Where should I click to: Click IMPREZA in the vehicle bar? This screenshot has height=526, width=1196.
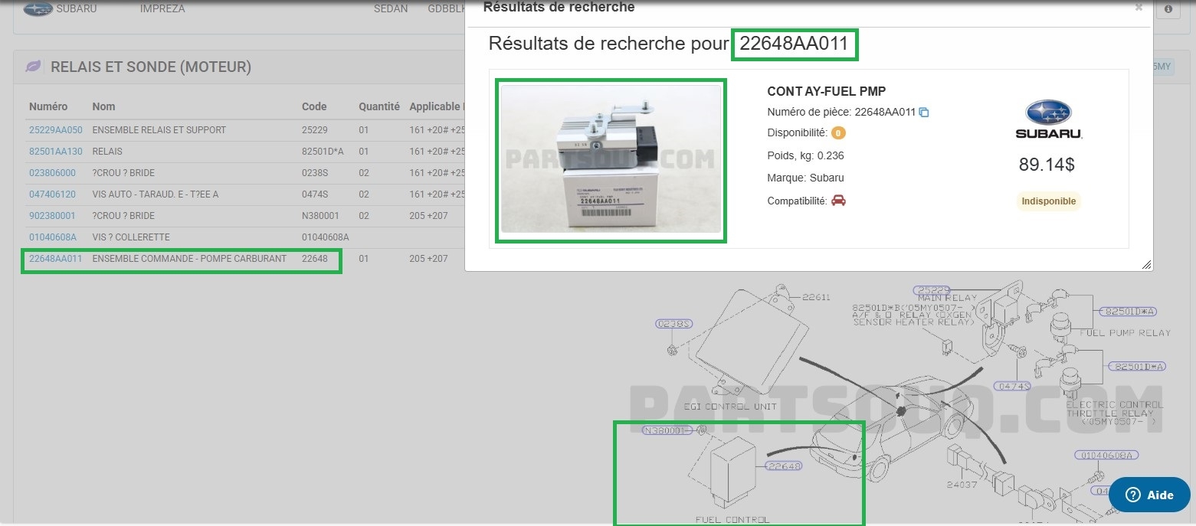point(162,9)
